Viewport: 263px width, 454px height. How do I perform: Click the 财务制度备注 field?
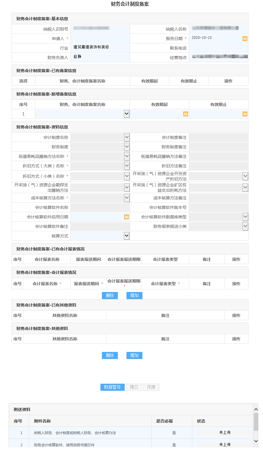[219, 147]
